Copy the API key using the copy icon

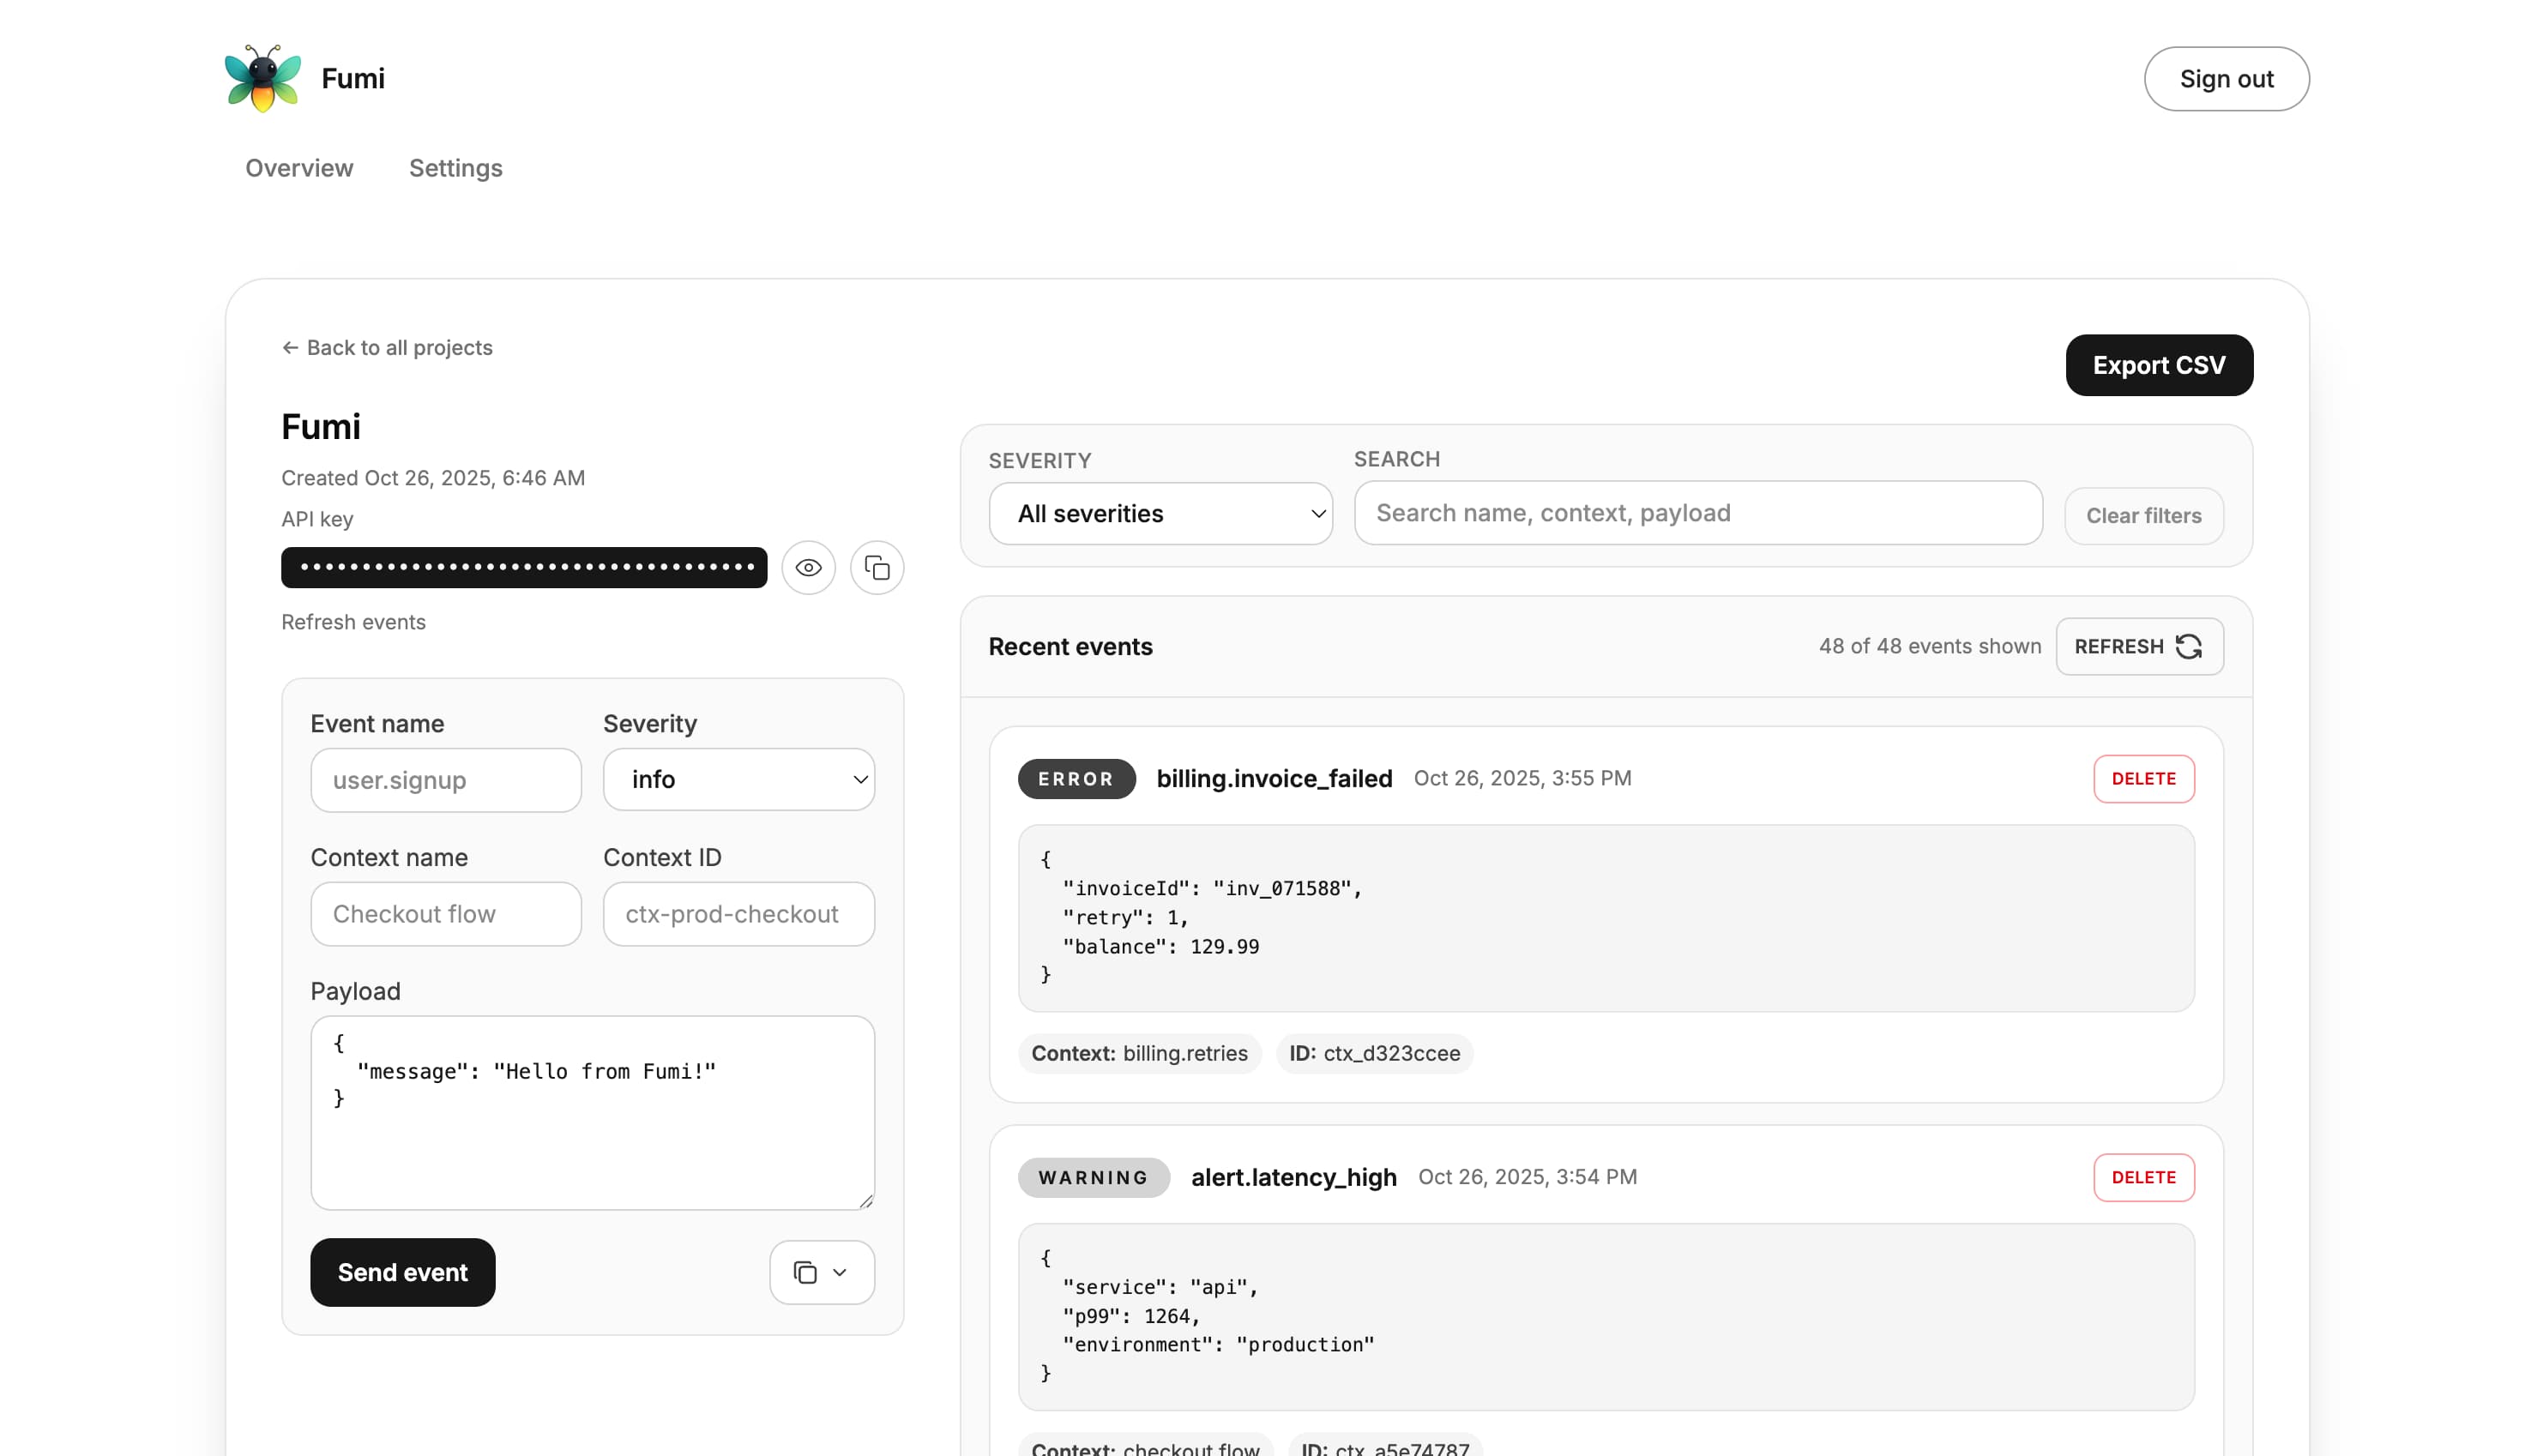[x=877, y=567]
